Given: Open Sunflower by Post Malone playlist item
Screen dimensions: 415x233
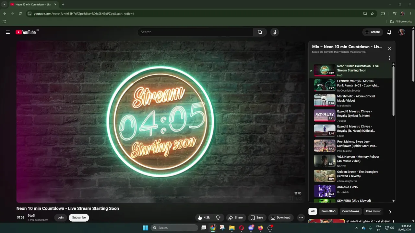Looking at the screenshot, I should tap(350, 146).
